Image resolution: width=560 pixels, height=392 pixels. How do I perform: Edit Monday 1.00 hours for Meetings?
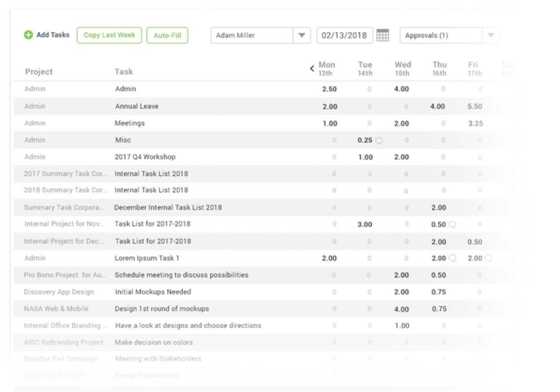[330, 124]
